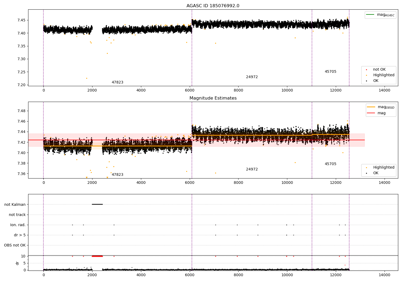This screenshot has width=402, height=281.
Task: Click the 47823 obsid label in top plot
Action: coord(117,82)
